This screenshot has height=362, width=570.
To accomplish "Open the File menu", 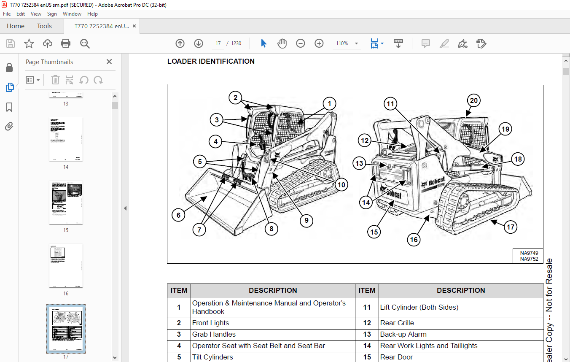I will tap(7, 14).
